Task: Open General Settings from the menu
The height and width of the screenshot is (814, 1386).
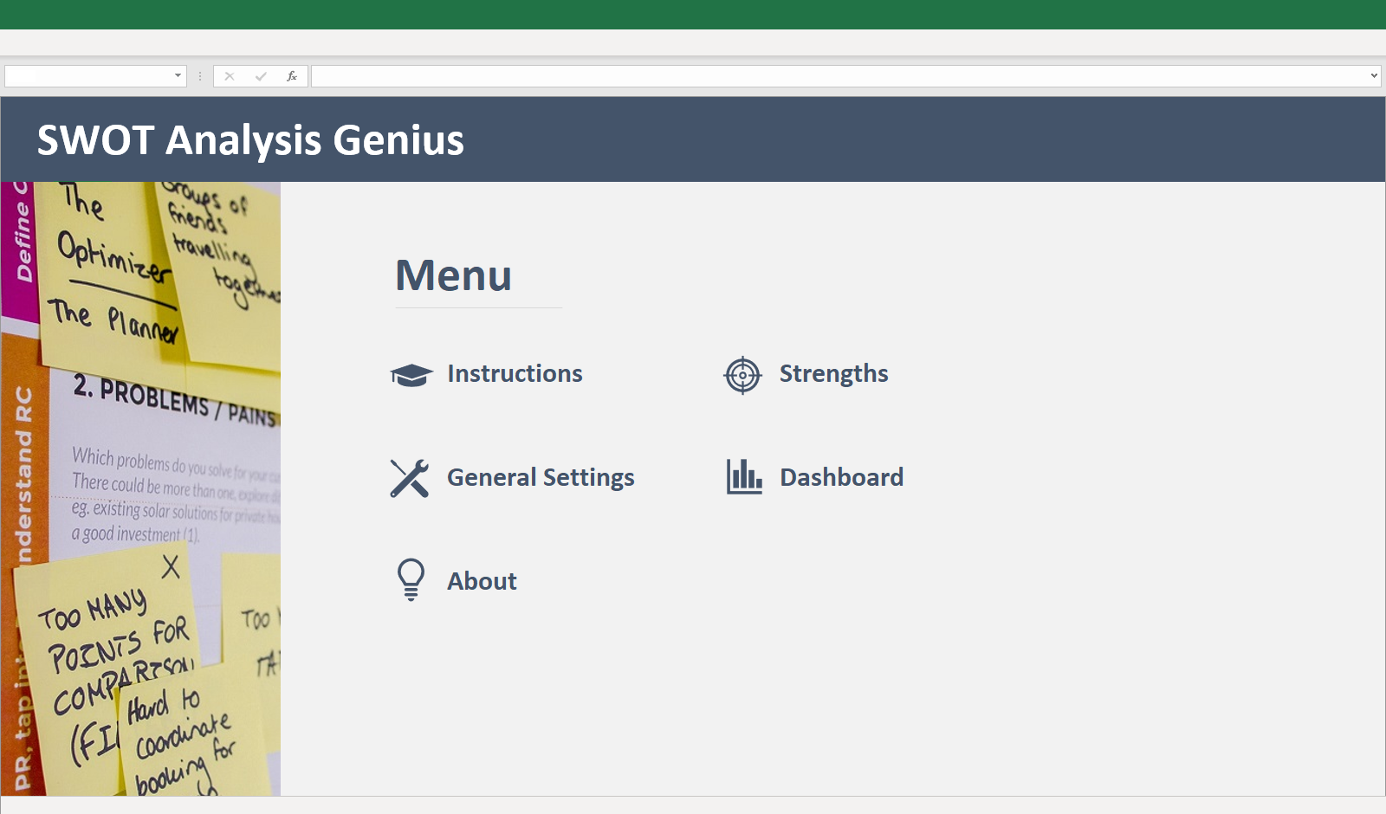Action: [x=541, y=477]
